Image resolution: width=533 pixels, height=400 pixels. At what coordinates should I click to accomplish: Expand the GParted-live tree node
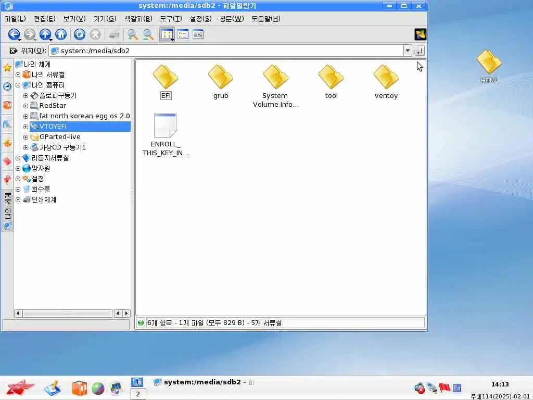[x=26, y=137]
